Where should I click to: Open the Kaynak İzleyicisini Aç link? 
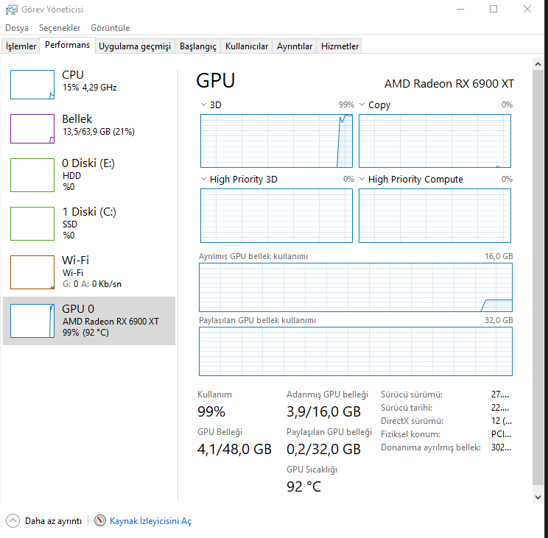tap(151, 521)
